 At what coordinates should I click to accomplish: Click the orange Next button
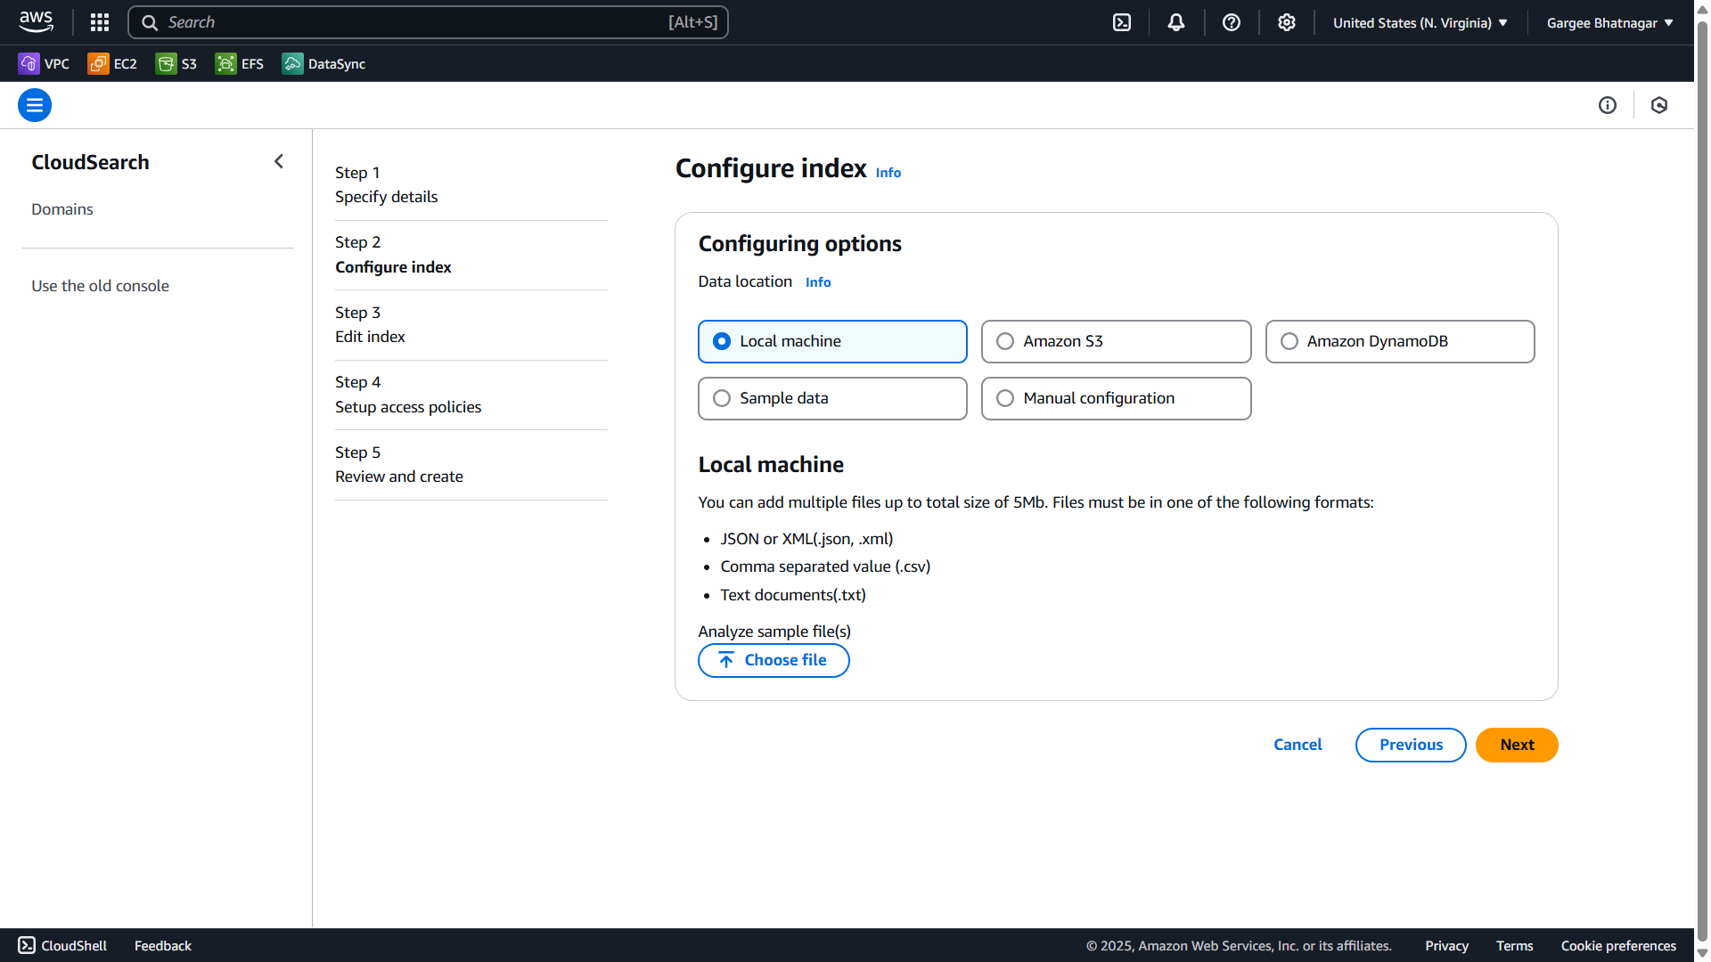coord(1517,745)
